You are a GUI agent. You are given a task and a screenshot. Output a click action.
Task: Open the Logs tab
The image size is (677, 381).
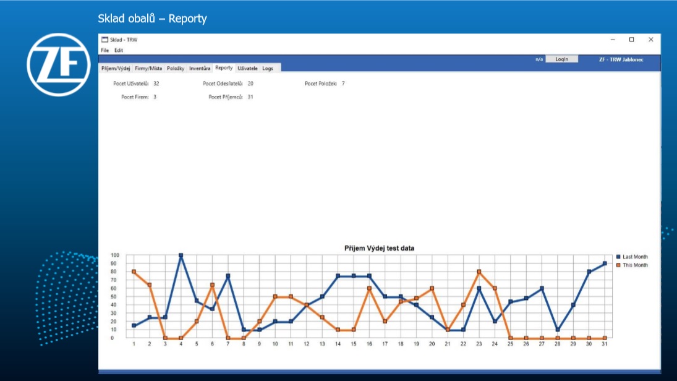point(268,68)
